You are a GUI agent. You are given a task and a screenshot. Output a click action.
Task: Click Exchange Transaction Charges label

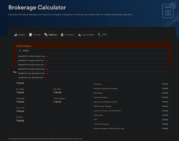point(106,89)
